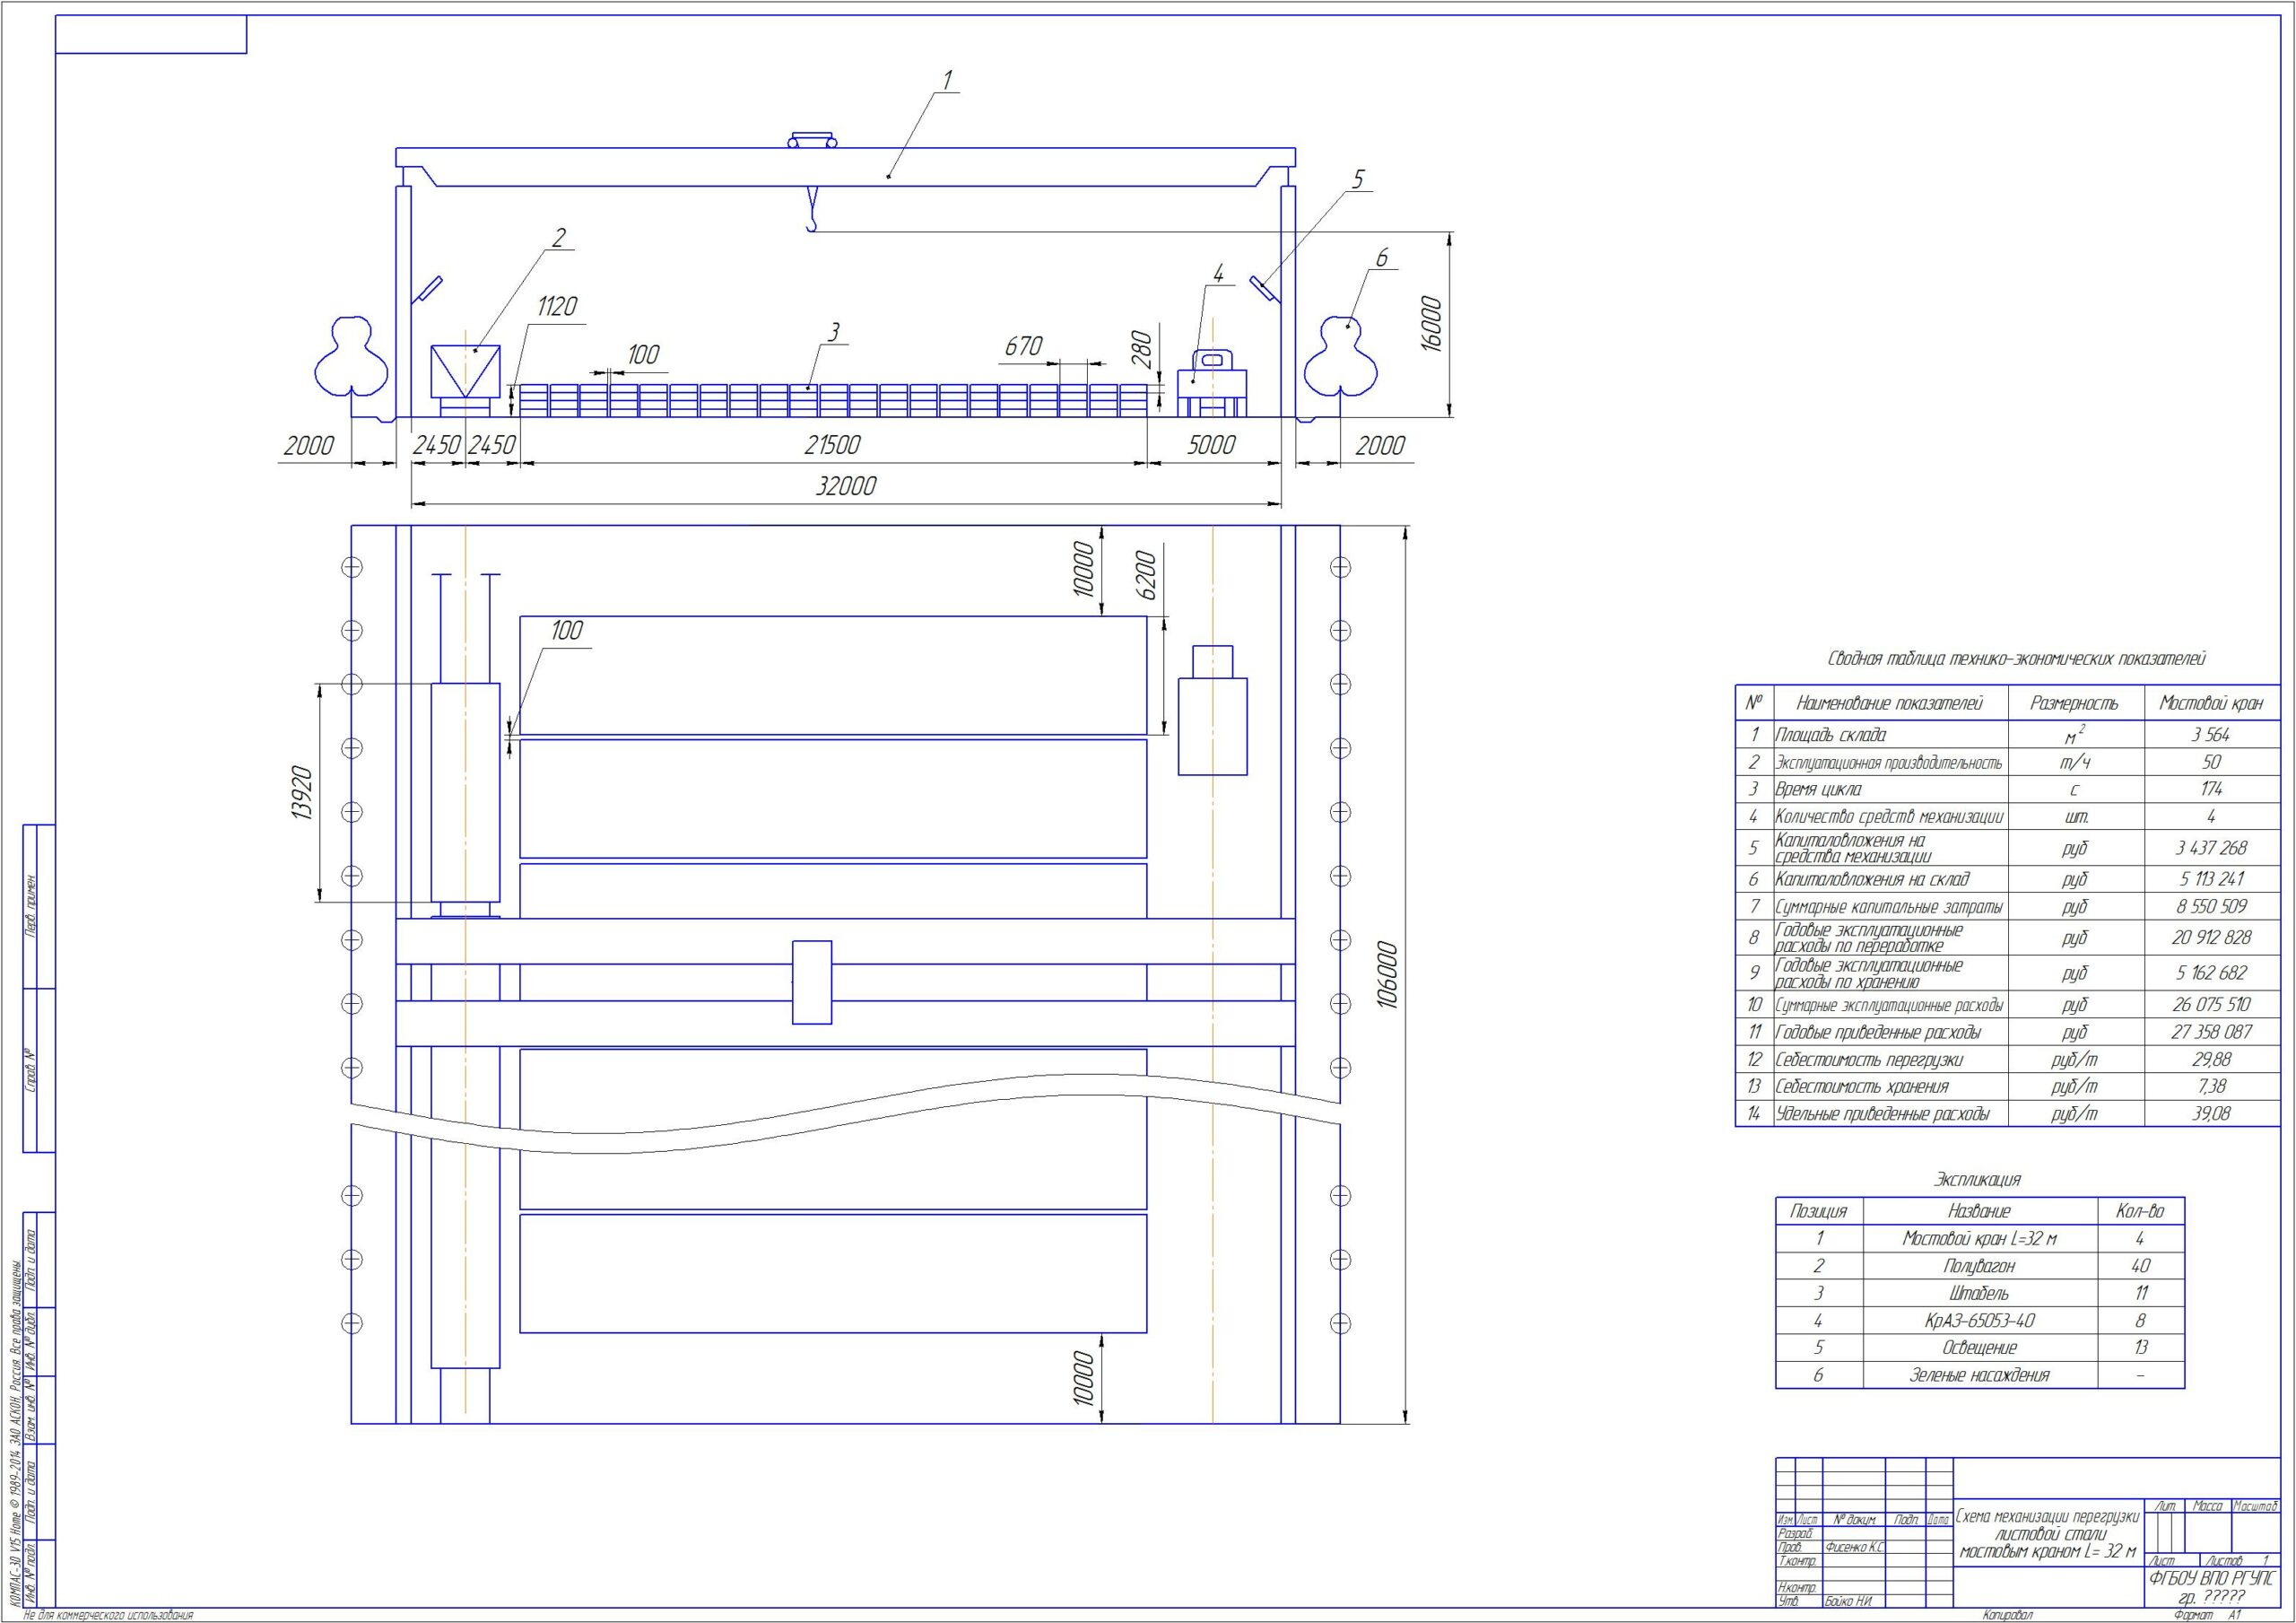Select the 'Экспликация' heading
Viewport: 2296px width, 1623px height.
[1978, 1180]
